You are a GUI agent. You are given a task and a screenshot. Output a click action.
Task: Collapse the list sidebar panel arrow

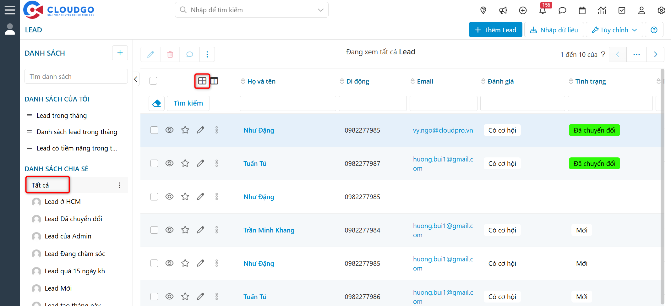tap(136, 79)
